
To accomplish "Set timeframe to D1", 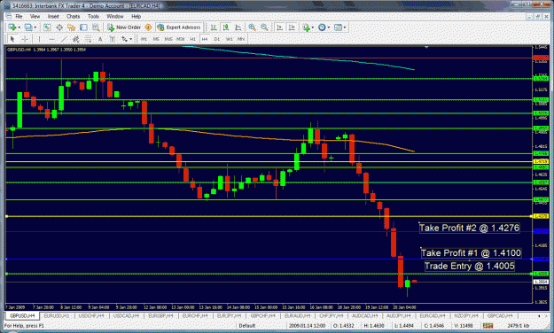I will tap(217, 39).
